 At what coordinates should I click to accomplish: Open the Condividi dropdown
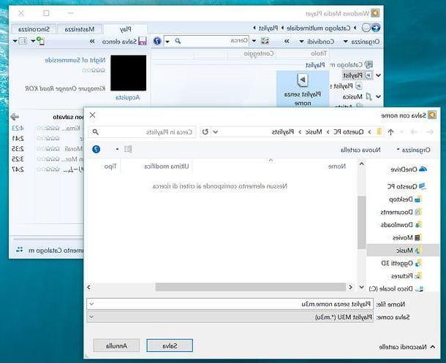click(317, 42)
